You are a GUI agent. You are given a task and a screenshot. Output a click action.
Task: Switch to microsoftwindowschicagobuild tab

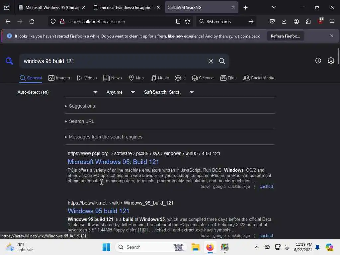click(x=127, y=8)
